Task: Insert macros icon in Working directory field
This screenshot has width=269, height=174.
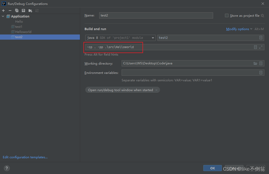Action: [x=261, y=63]
